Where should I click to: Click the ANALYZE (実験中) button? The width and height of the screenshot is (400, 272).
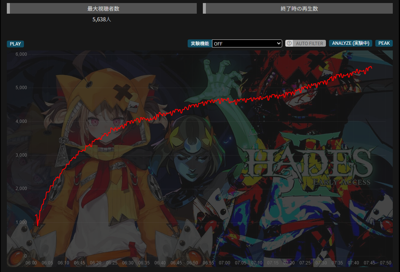(351, 43)
